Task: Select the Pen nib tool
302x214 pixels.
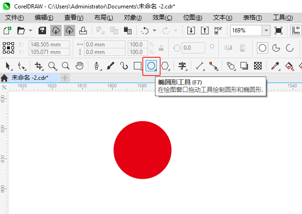Action: [97, 66]
